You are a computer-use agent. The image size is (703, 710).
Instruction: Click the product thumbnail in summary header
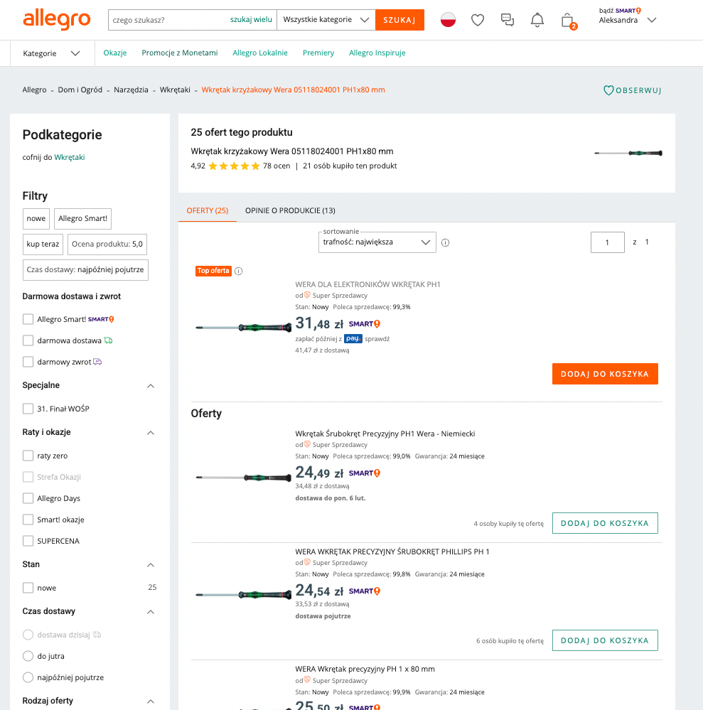coord(628,153)
